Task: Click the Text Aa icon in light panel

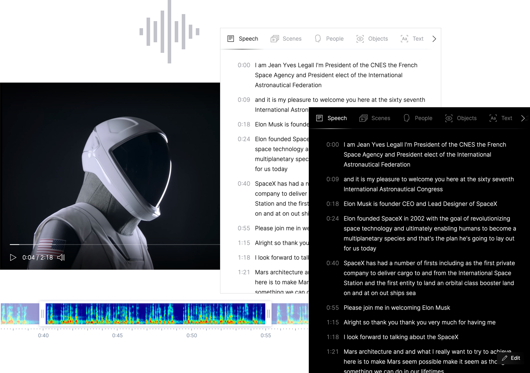Action: click(x=405, y=39)
